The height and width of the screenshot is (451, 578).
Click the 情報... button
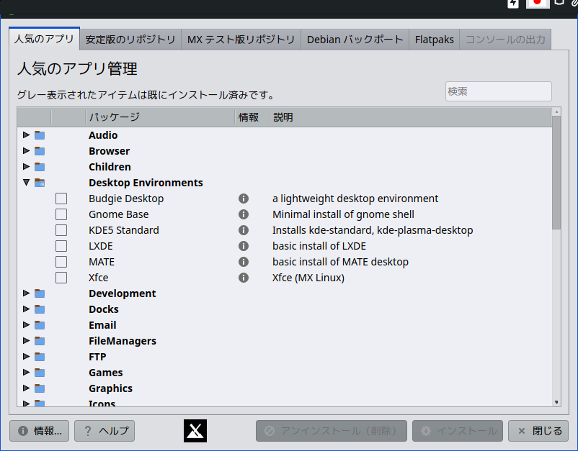pos(40,431)
